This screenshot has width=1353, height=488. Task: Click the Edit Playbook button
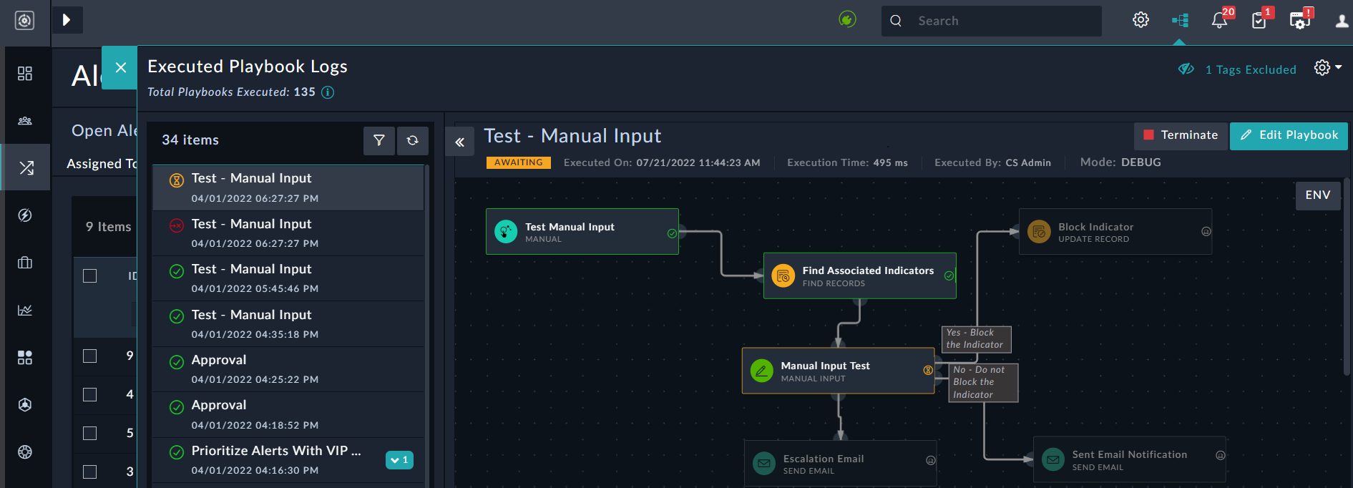pos(1289,135)
